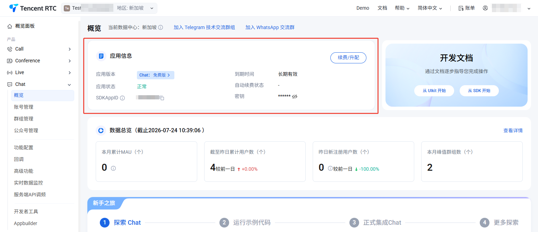This screenshot has height=232, width=538.
Task: Click the Chat bubble icon in sidebar
Action: click(x=10, y=84)
